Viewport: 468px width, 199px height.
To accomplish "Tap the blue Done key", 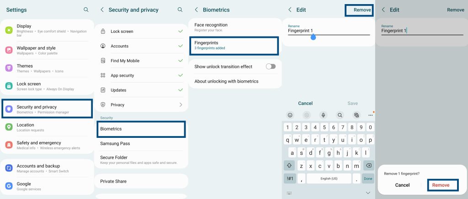I will tap(367, 178).
